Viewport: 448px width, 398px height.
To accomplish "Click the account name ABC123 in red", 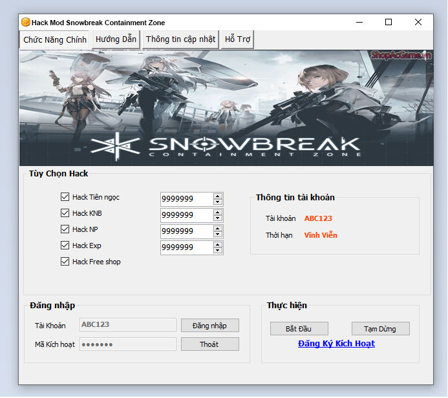I will pyautogui.click(x=318, y=218).
